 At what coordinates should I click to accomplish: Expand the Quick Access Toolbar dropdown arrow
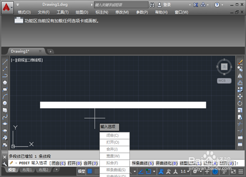click(18, 4)
